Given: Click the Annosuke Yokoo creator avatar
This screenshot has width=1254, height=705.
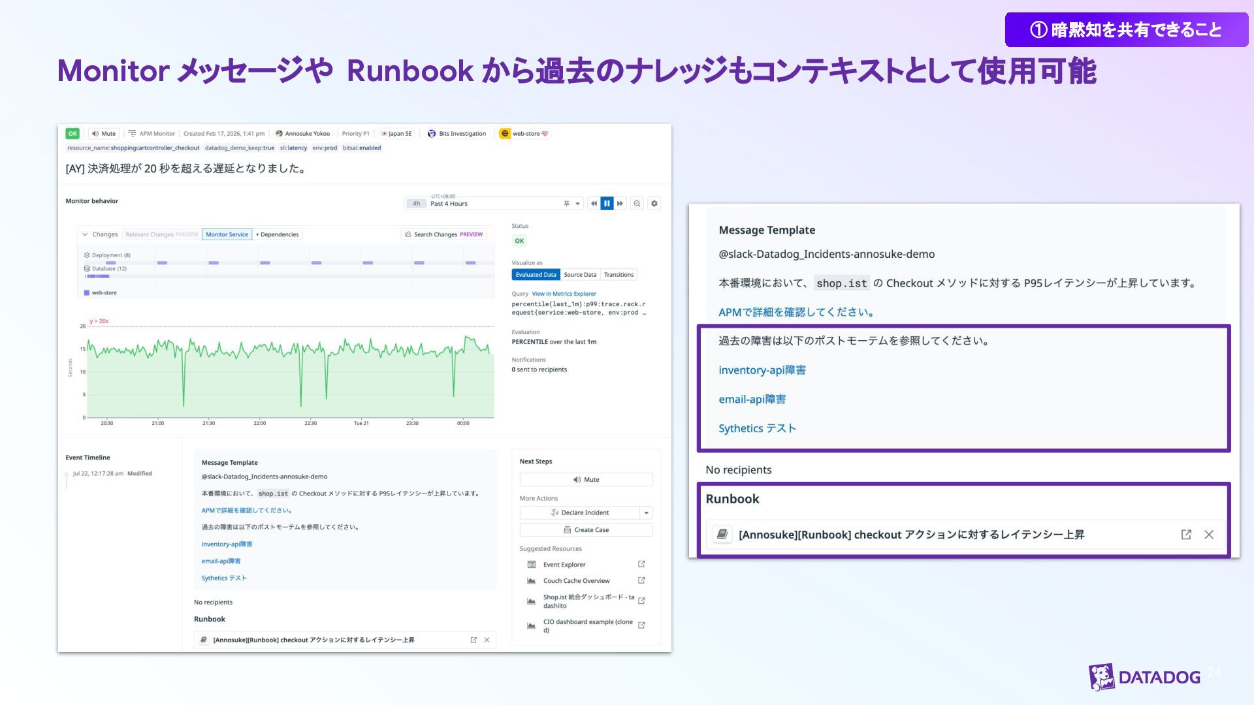Looking at the screenshot, I should pyautogui.click(x=279, y=134).
